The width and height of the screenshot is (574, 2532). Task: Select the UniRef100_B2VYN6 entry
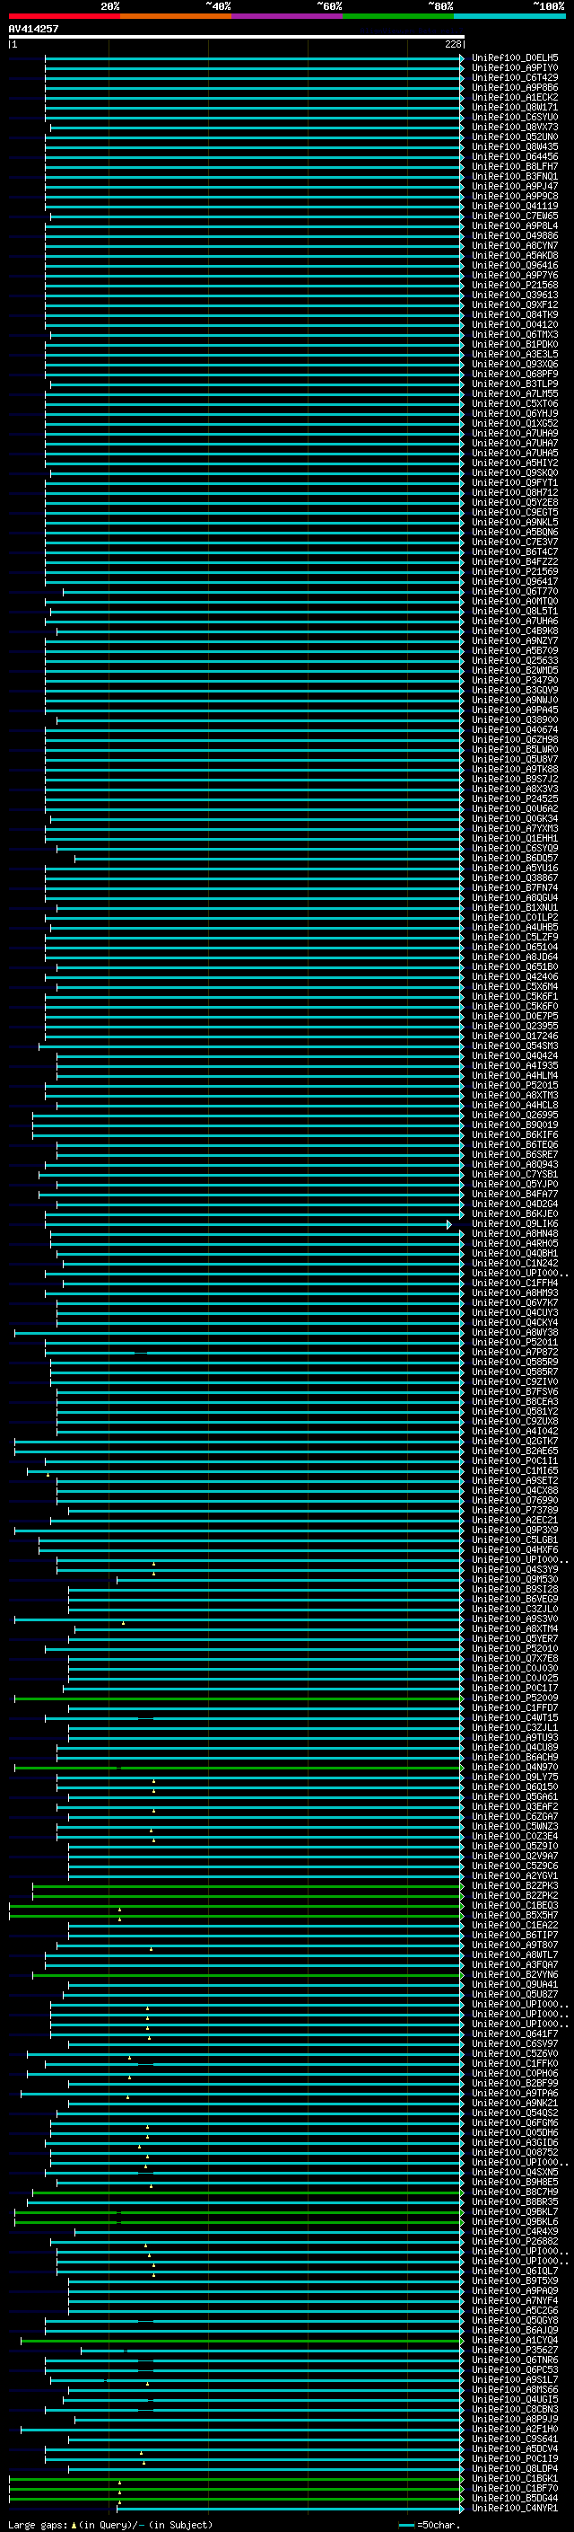pos(514,1975)
